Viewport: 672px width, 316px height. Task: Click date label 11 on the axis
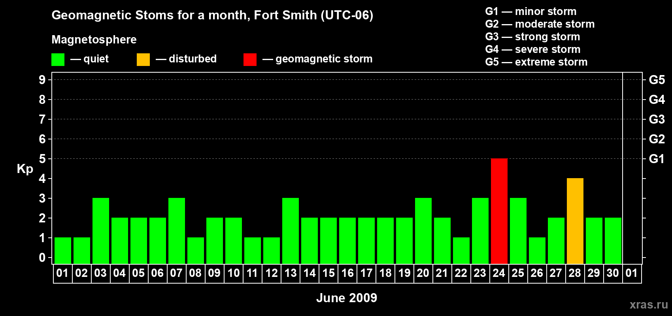click(252, 273)
